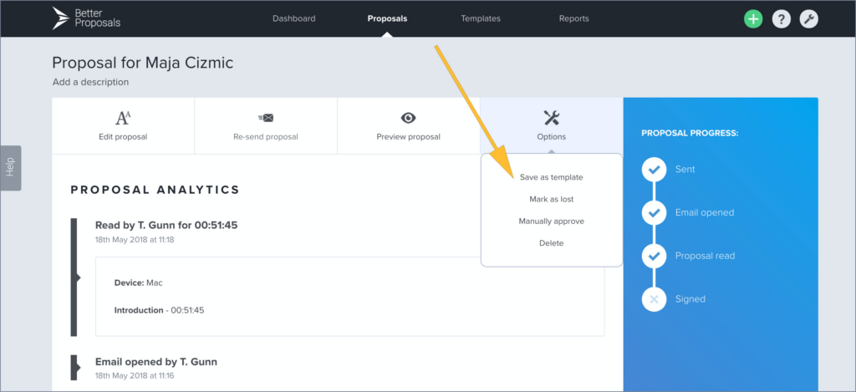The height and width of the screenshot is (392, 856).
Task: Expand the Email opened by T. Gunn entry
Action: pyautogui.click(x=156, y=362)
